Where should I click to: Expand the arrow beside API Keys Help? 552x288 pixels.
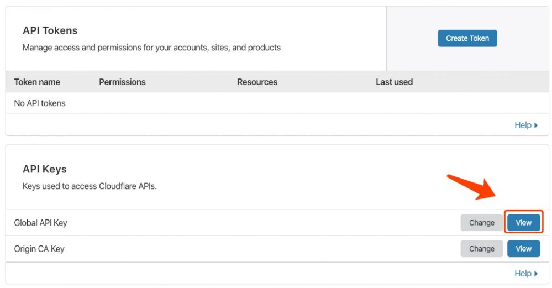click(536, 274)
